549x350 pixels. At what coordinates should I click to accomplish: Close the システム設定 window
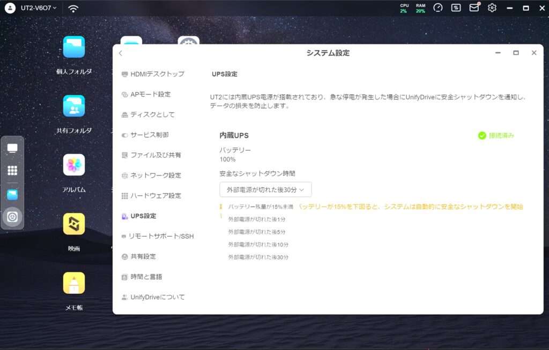534,53
